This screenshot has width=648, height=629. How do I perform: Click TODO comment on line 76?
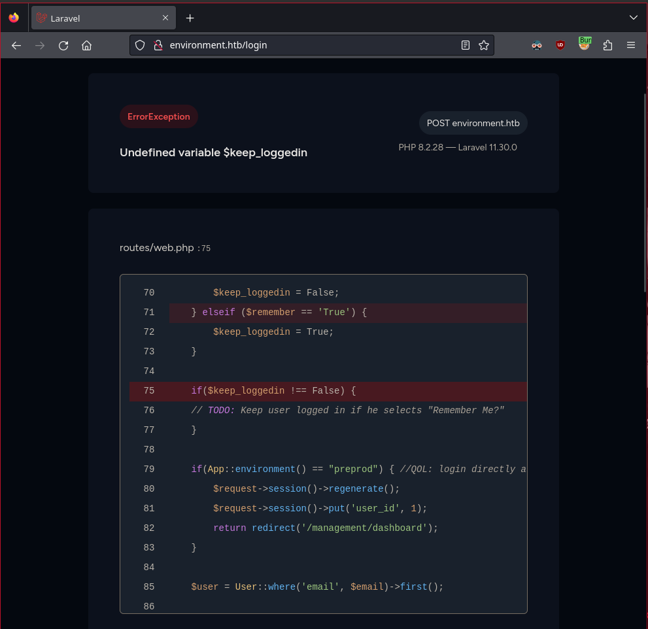pos(348,411)
